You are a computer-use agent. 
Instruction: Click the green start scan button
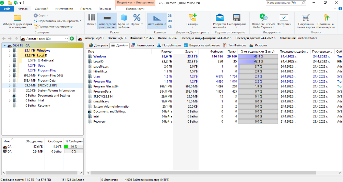point(72,39)
